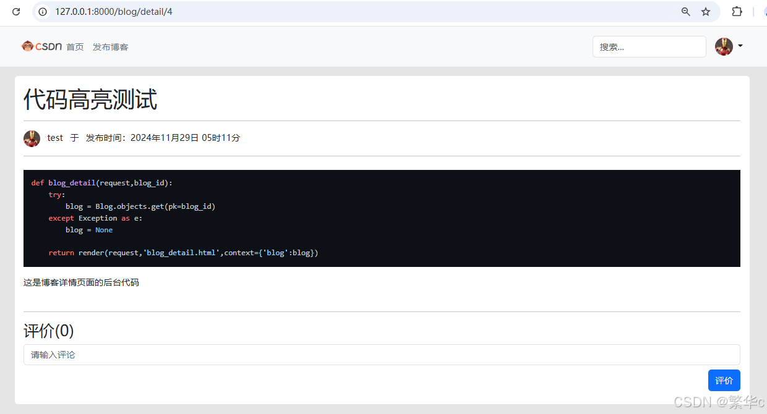Select 发布博客 in the navbar

(x=110, y=46)
